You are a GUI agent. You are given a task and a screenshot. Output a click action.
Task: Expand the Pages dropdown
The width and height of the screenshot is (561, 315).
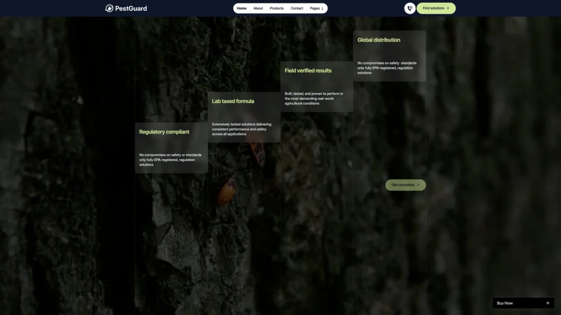(x=317, y=8)
